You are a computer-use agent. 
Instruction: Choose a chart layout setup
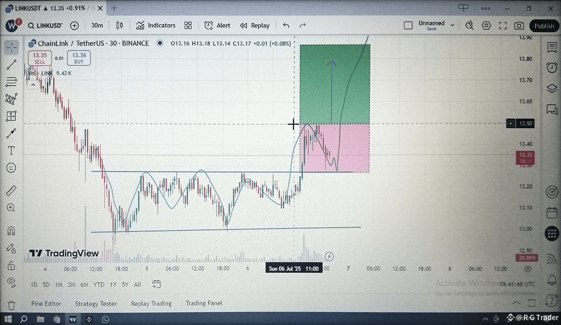408,26
